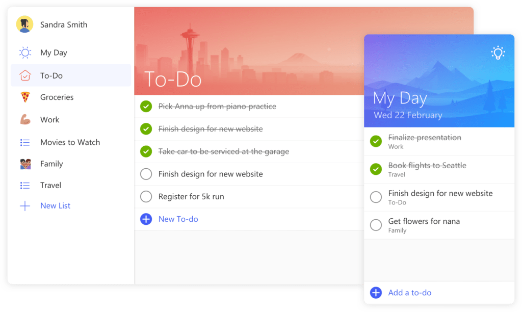Check off Register for 5k run
This screenshot has width=522, height=312.
(146, 196)
